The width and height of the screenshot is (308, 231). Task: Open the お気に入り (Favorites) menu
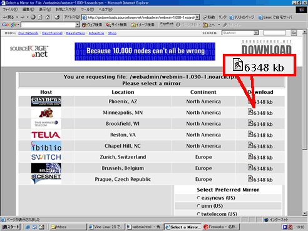coord(66,9)
